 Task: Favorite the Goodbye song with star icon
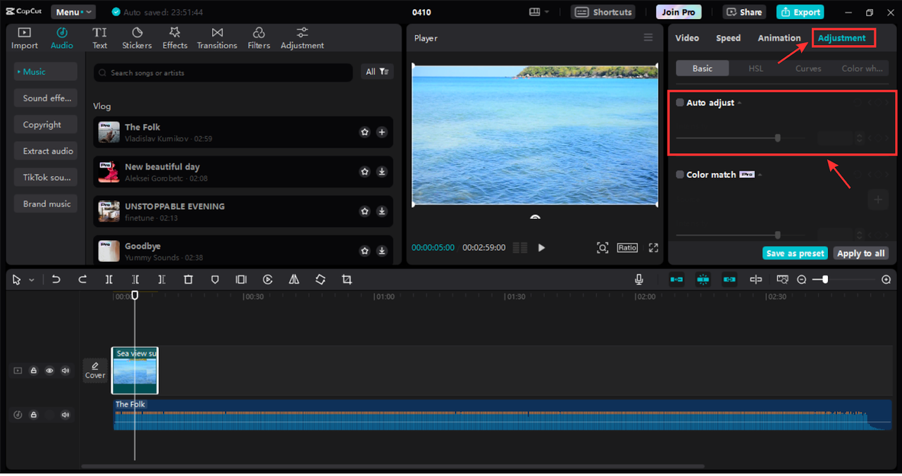364,251
